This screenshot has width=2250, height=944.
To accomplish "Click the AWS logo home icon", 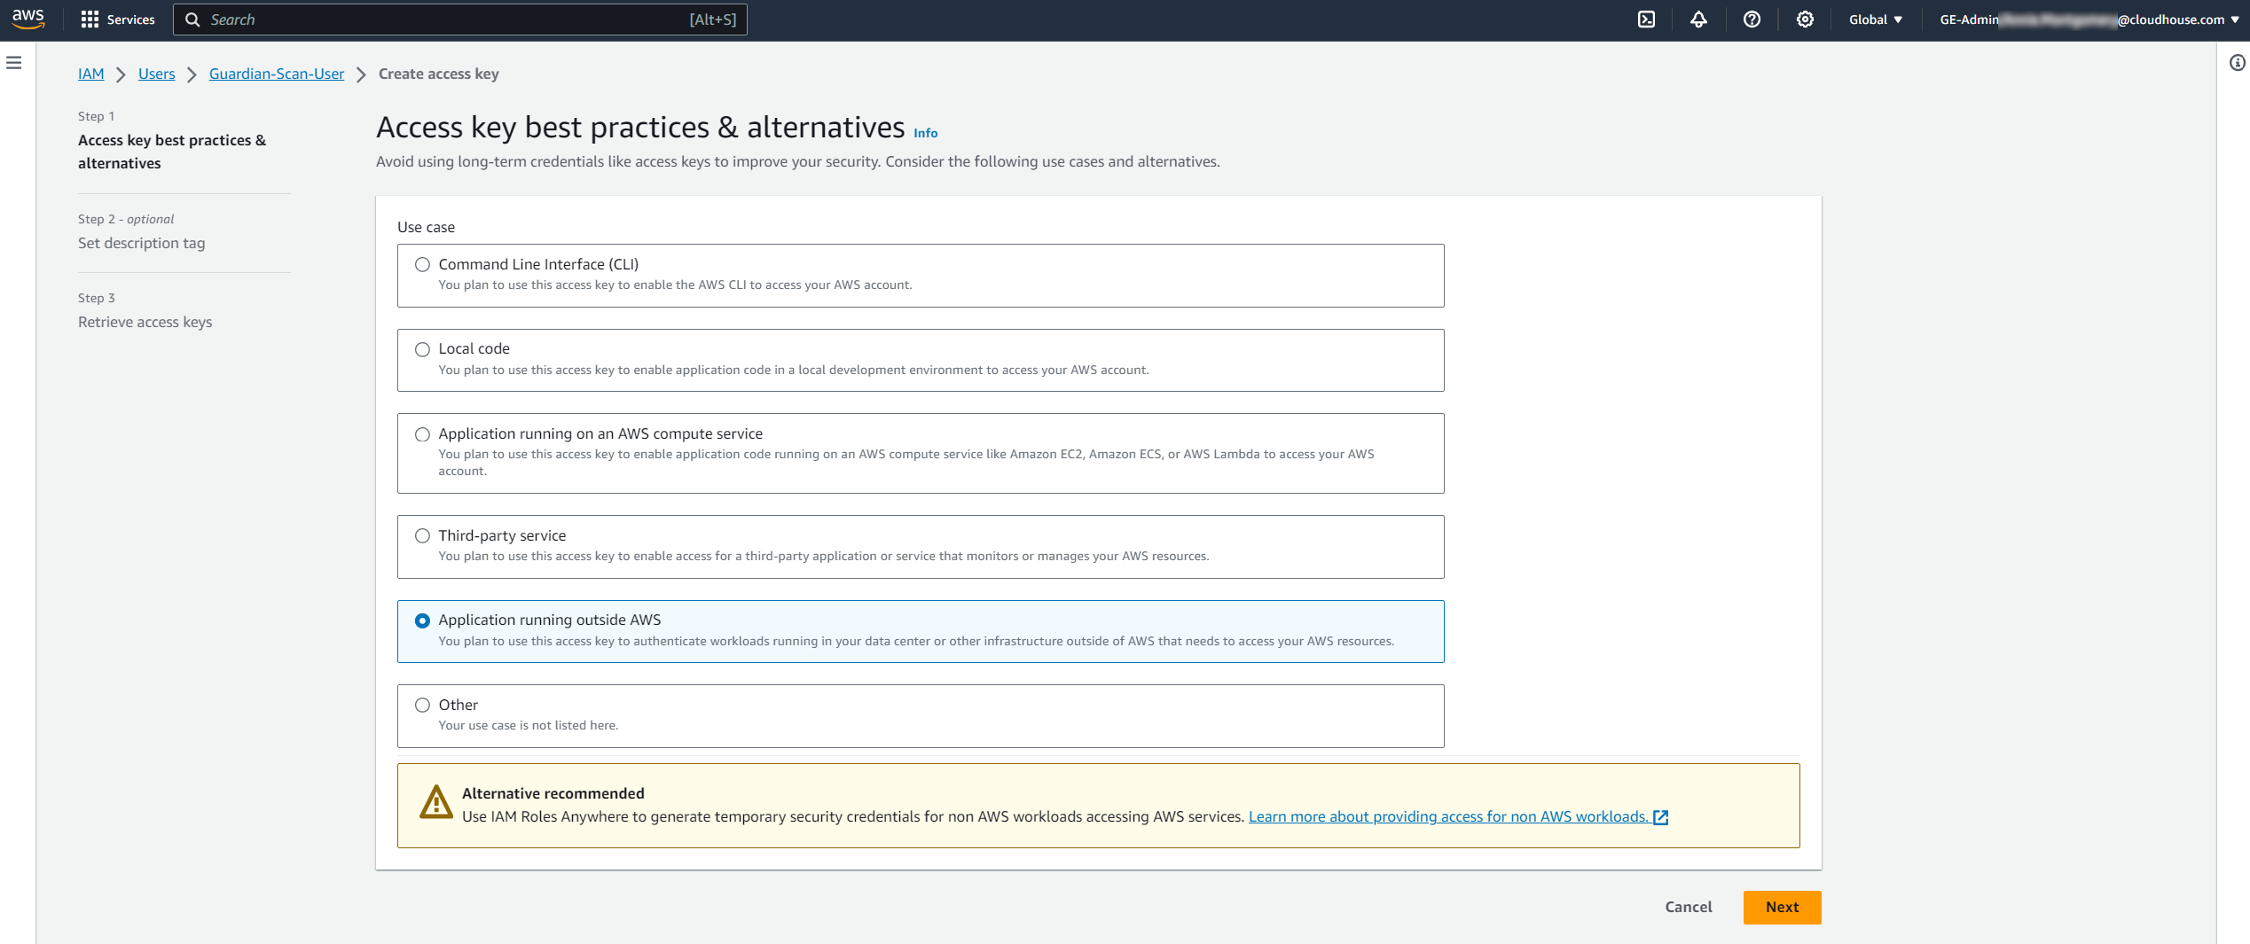I will pyautogui.click(x=28, y=20).
